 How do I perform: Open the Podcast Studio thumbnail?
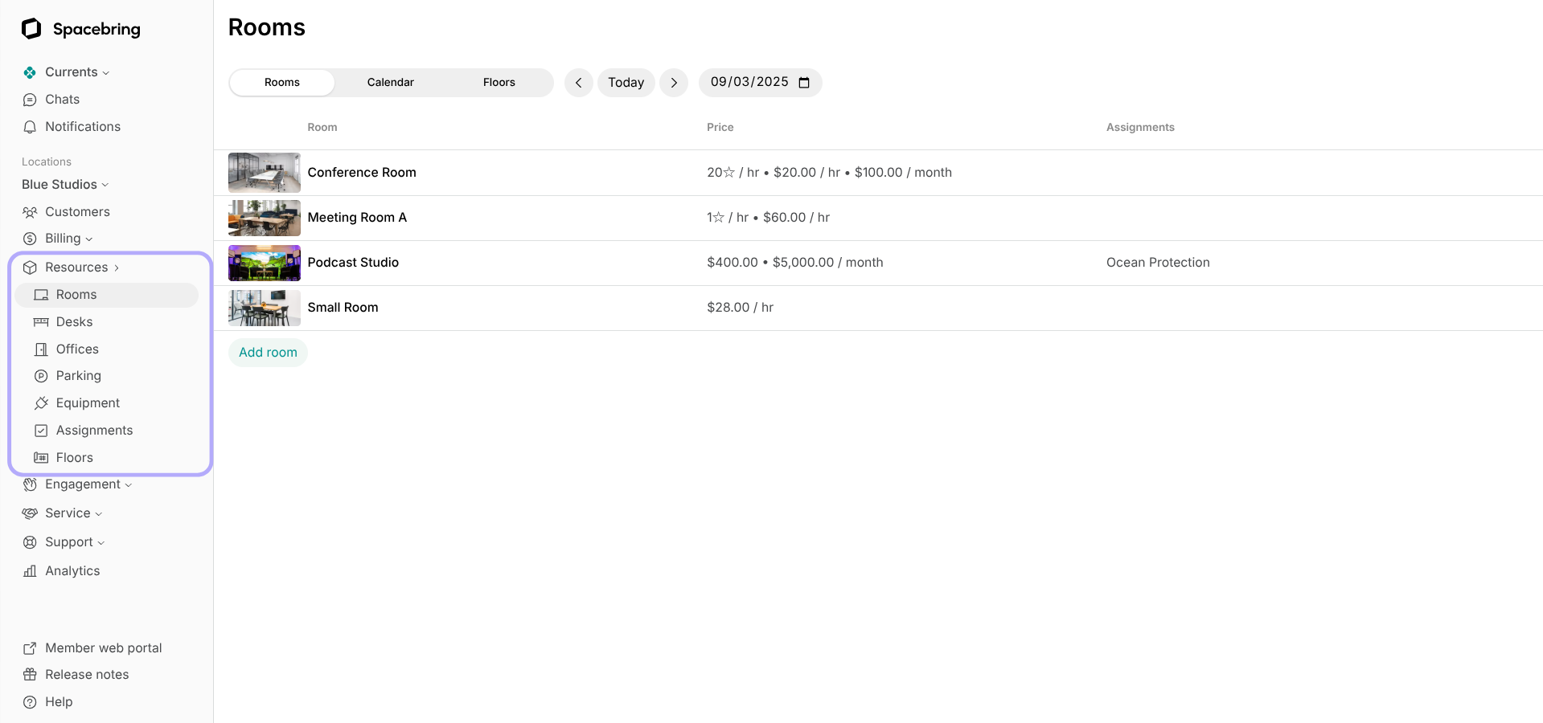point(265,263)
